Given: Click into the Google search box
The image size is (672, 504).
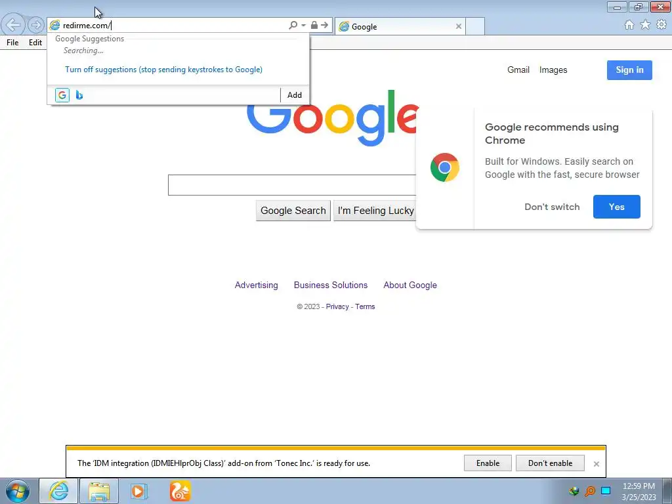Looking at the screenshot, I should tap(292, 185).
